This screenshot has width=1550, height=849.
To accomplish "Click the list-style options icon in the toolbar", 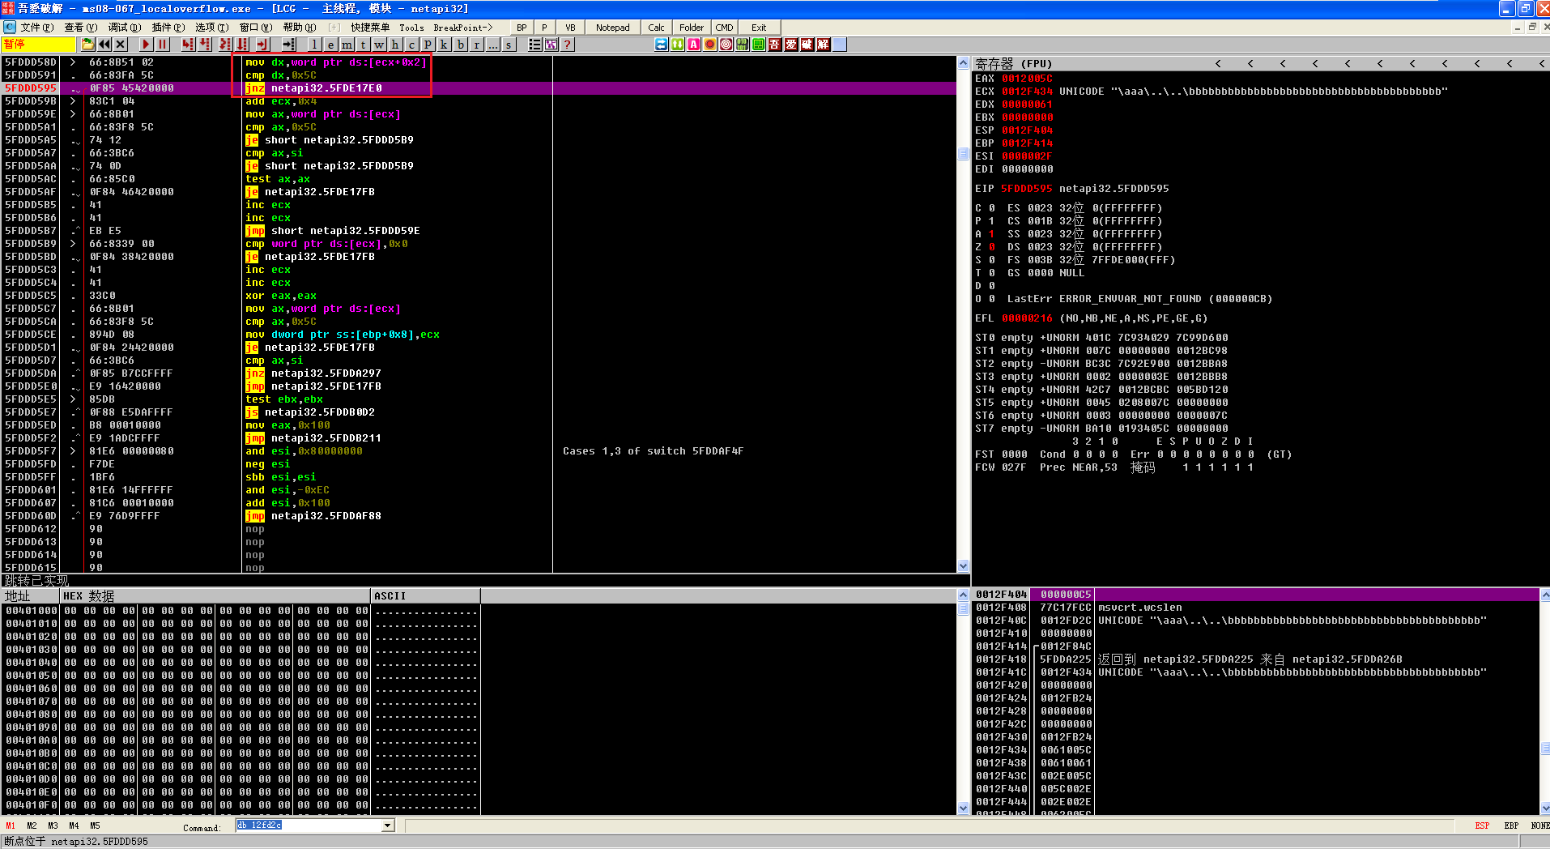I will [x=535, y=45].
